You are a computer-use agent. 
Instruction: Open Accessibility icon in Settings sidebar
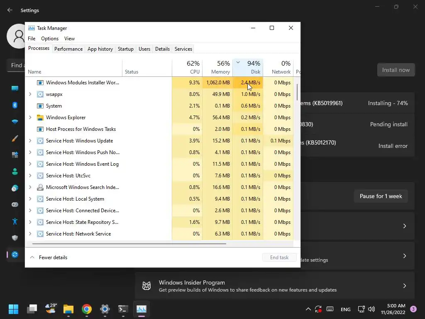15,221
